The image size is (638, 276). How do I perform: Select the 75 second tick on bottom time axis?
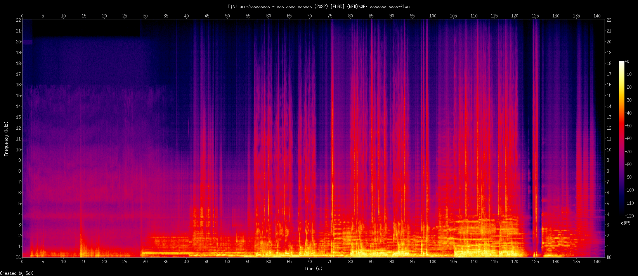pos(330,262)
